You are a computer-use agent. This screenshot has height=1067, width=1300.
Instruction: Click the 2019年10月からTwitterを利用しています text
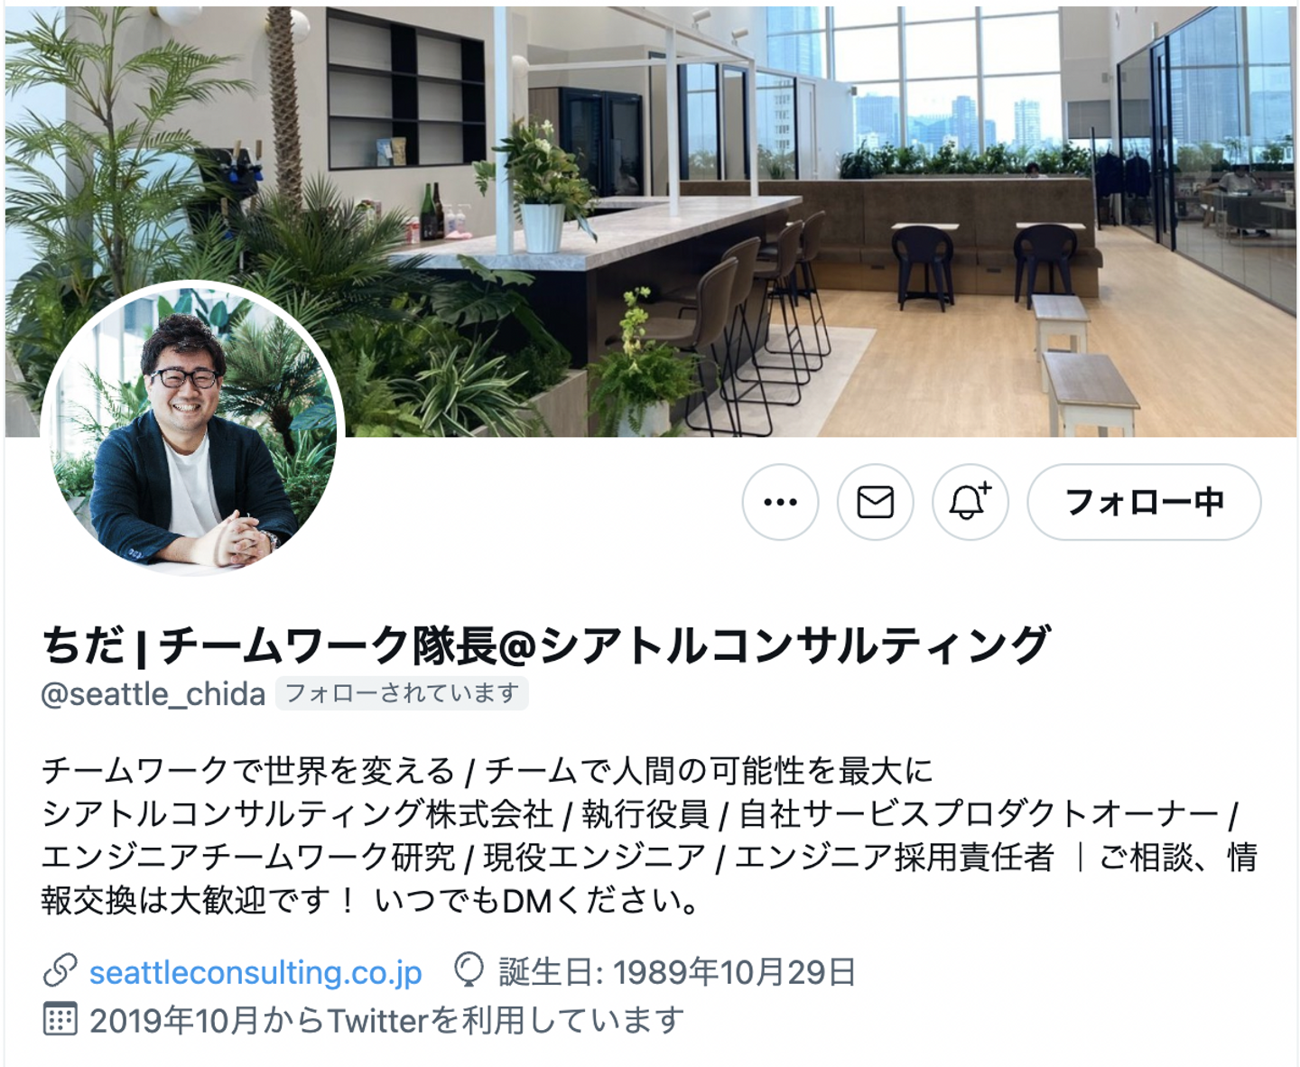(386, 1020)
